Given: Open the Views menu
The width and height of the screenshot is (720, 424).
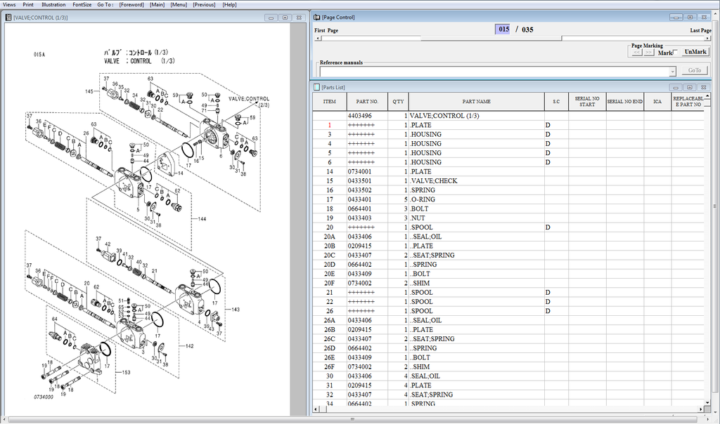Looking at the screenshot, I should pos(9,4).
